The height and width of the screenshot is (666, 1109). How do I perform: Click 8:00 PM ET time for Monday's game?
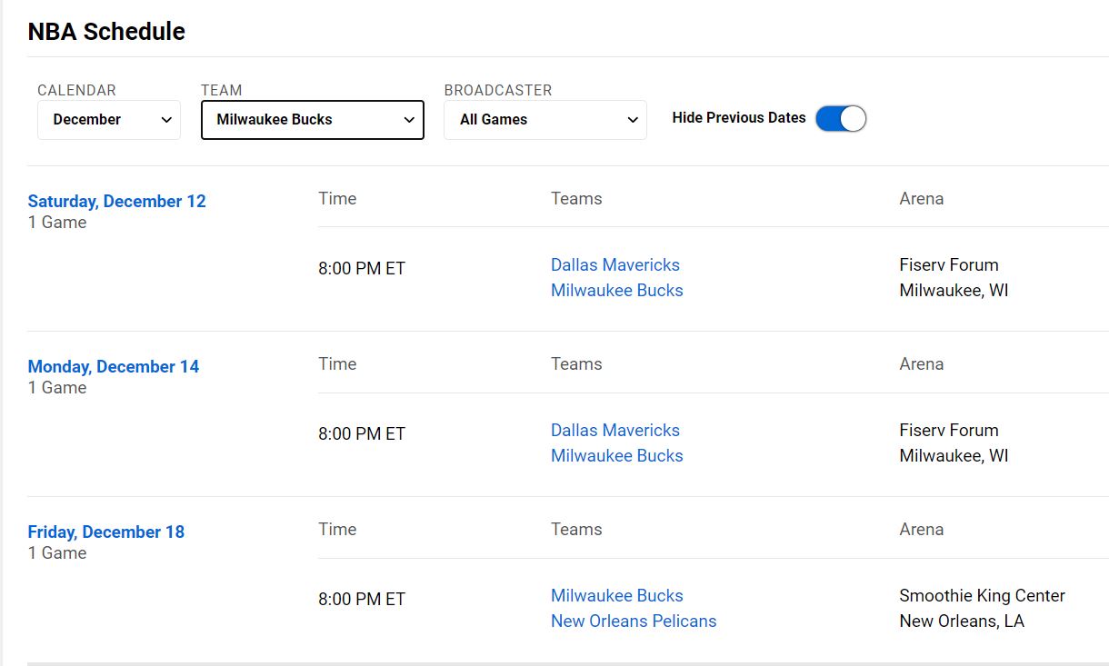(x=362, y=434)
